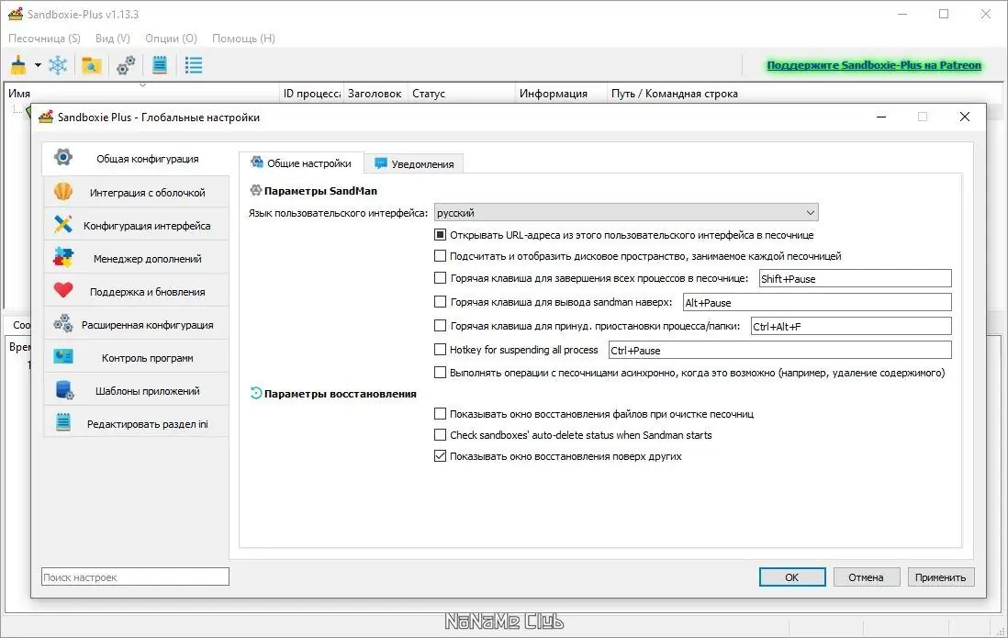This screenshot has width=1008, height=638.
Task: Enable hotkey for terminating all processes checkbox
Action: point(440,278)
